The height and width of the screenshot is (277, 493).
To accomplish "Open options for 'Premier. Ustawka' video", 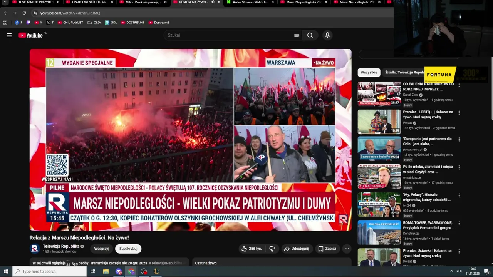I will tap(459, 251).
